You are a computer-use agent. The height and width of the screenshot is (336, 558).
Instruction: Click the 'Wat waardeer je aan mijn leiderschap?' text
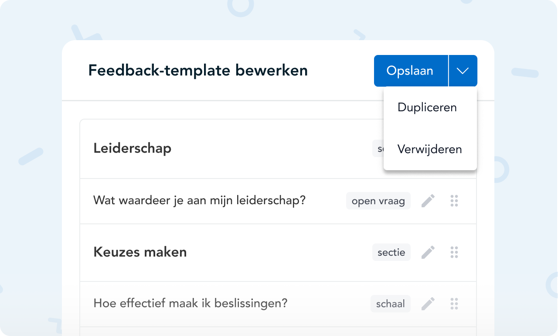[x=199, y=201]
